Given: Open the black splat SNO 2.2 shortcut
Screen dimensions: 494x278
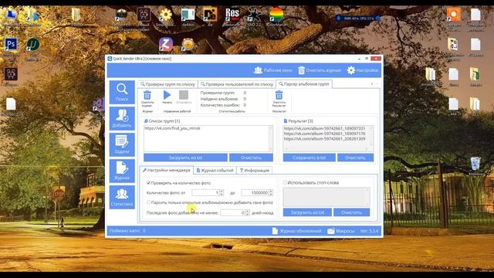Looking at the screenshot, I should click(254, 15).
